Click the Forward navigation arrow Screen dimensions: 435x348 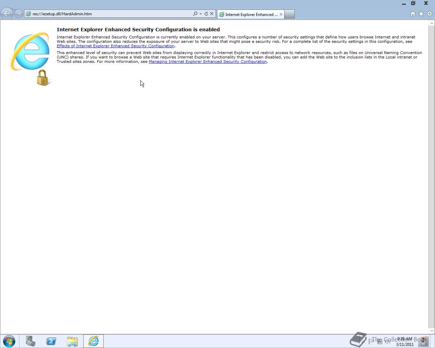(19, 14)
